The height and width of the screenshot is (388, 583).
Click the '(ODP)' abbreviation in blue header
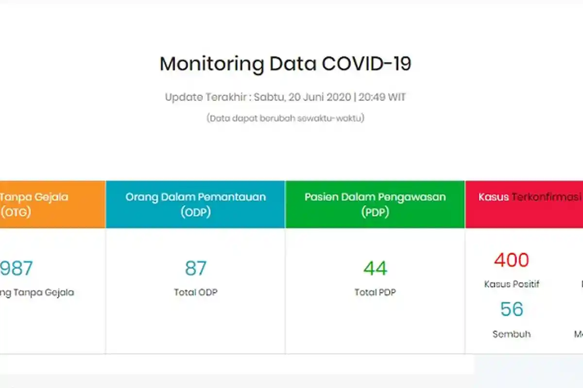coord(195,212)
